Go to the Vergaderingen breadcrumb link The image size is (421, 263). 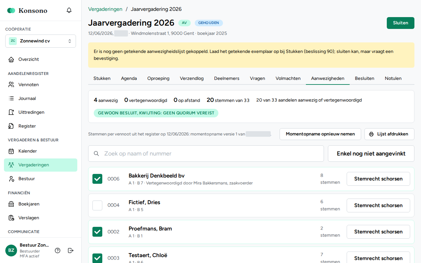click(105, 9)
